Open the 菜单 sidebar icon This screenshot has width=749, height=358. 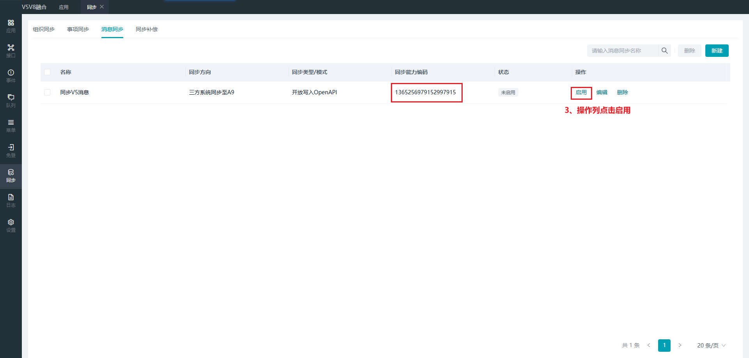click(x=11, y=126)
